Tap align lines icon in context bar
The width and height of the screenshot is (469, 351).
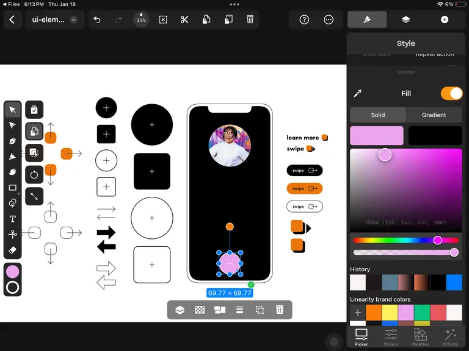[x=239, y=310]
